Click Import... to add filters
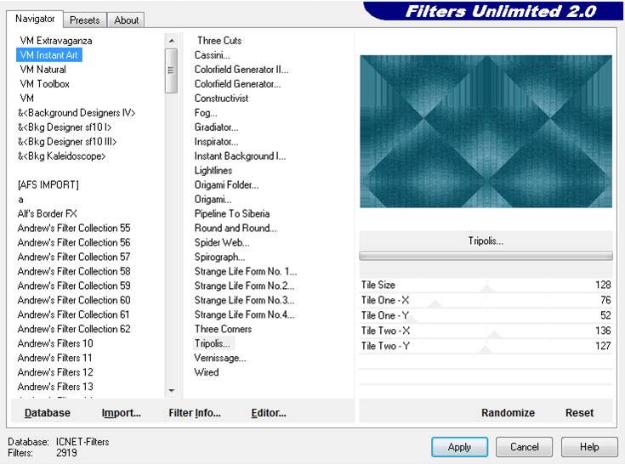 (x=121, y=413)
